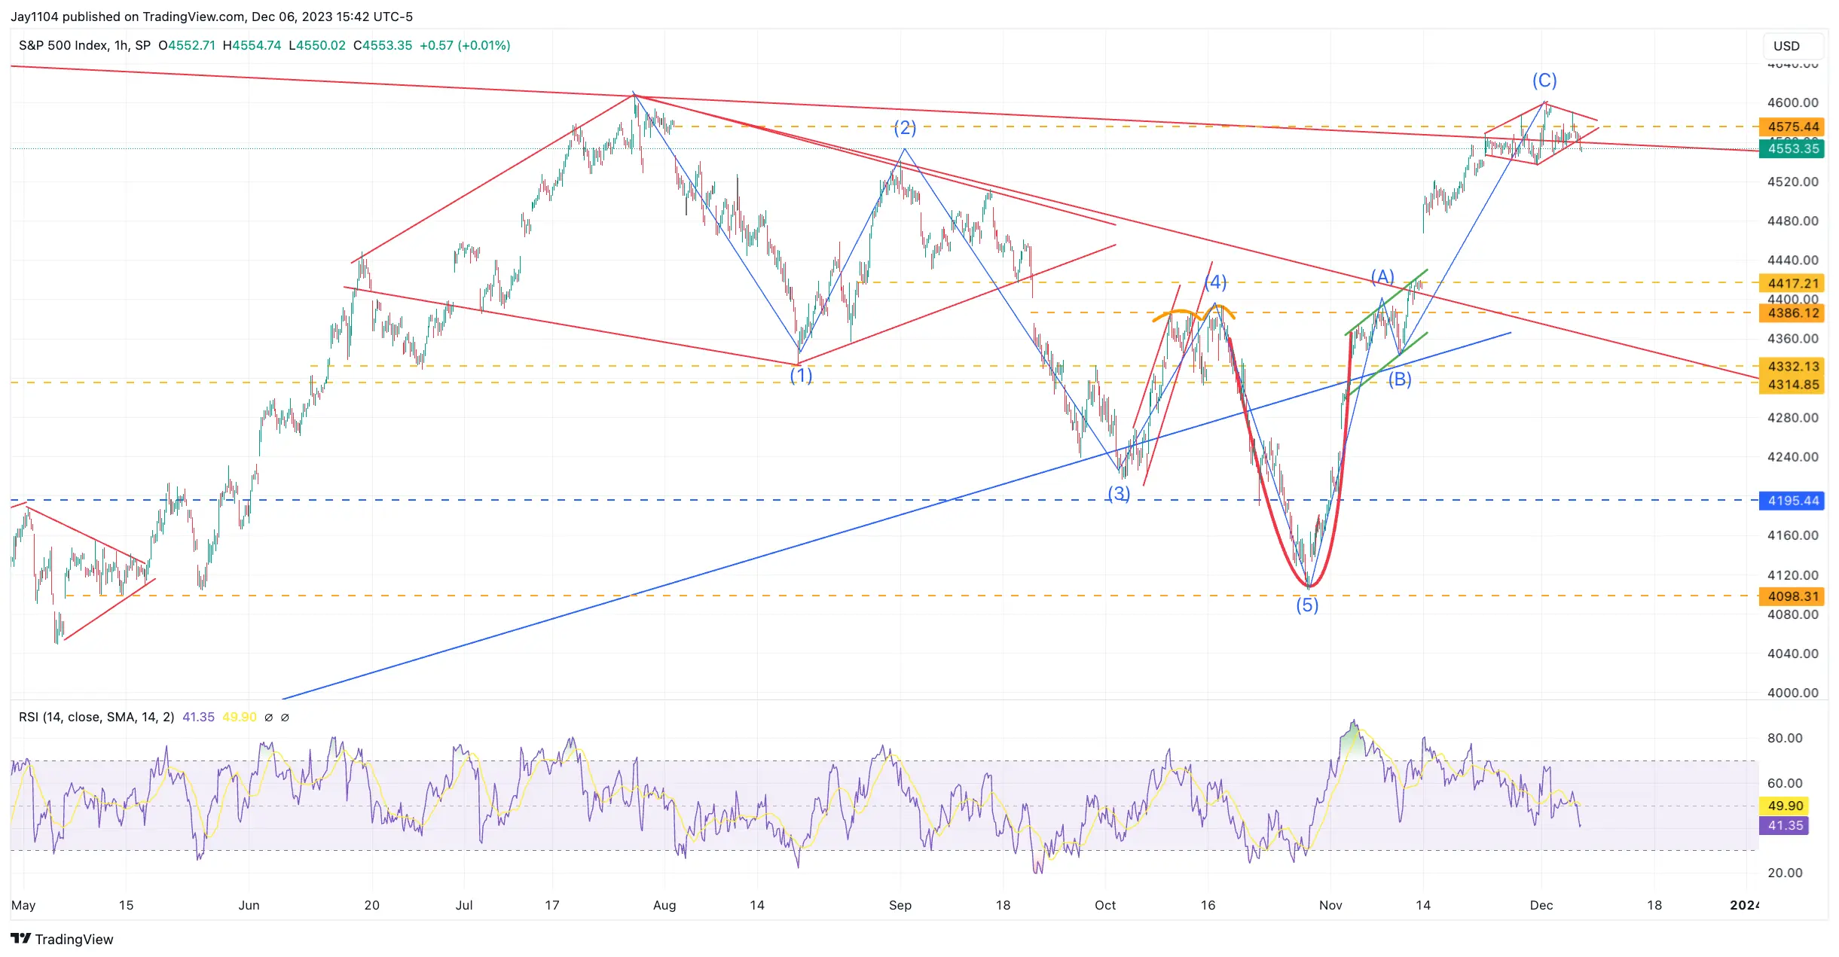Image resolution: width=1839 pixels, height=957 pixels.
Task: Open the USD currency selector
Action: click(x=1793, y=46)
